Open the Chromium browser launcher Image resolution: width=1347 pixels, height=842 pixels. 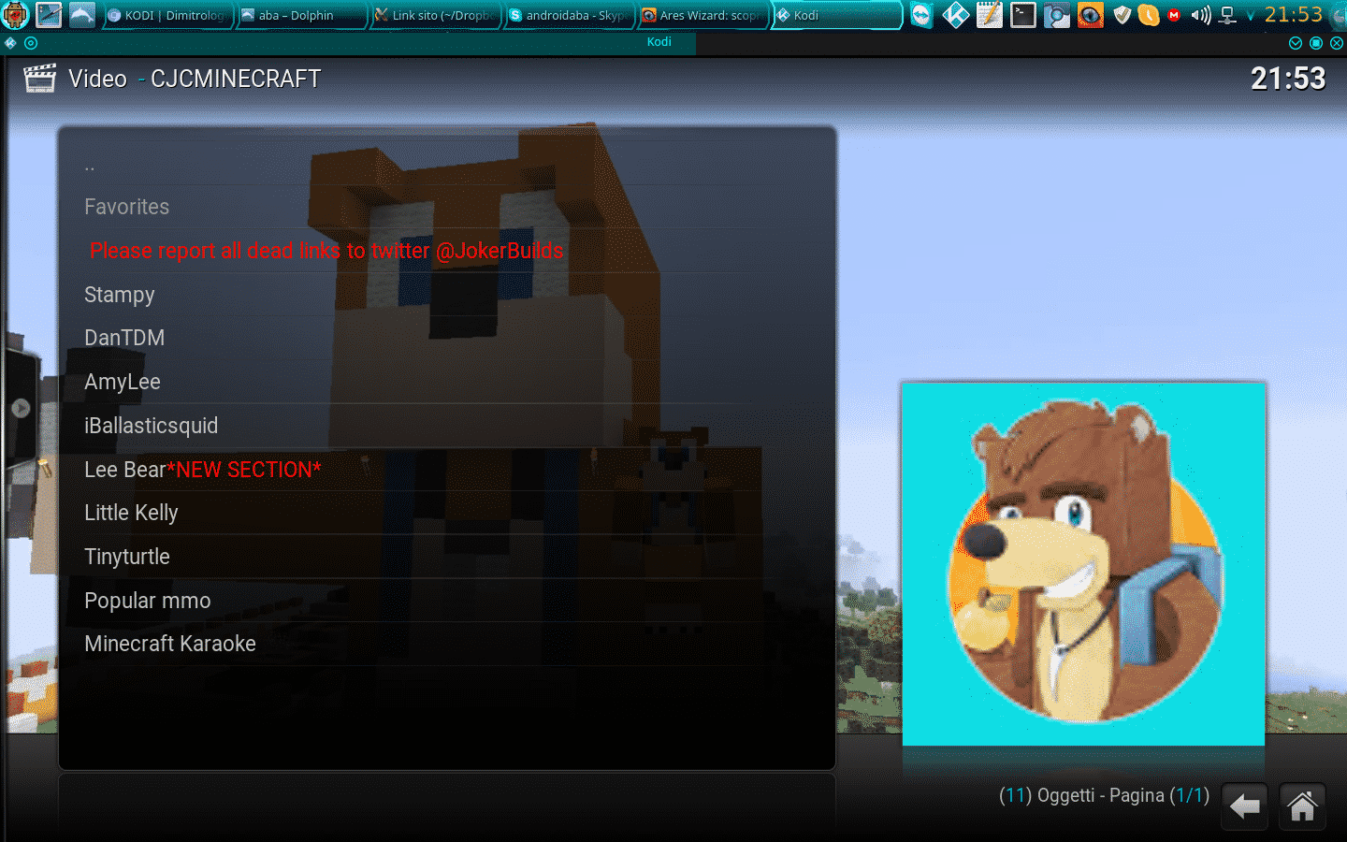tap(1057, 15)
